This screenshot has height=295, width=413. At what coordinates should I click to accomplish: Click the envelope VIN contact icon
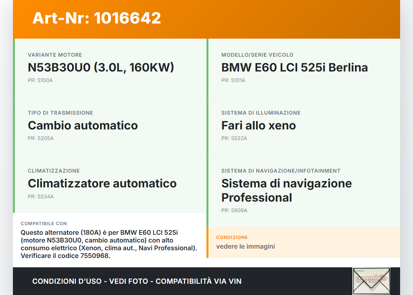point(371,281)
